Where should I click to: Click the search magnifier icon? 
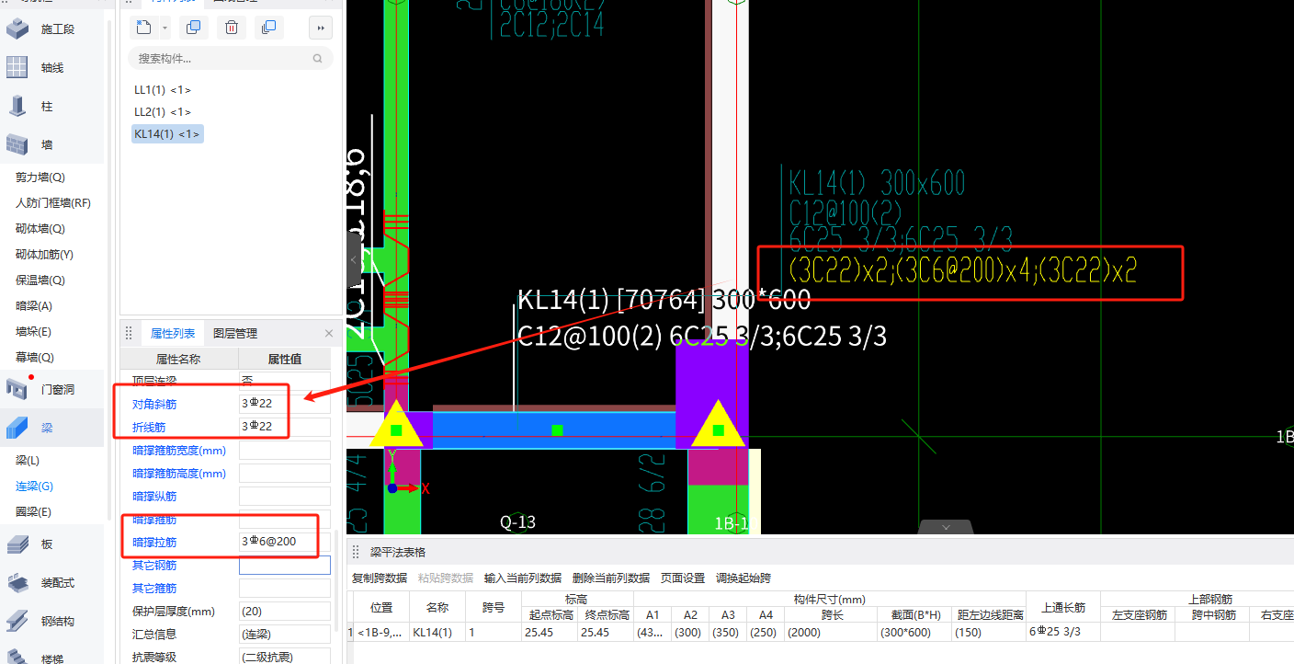[318, 58]
